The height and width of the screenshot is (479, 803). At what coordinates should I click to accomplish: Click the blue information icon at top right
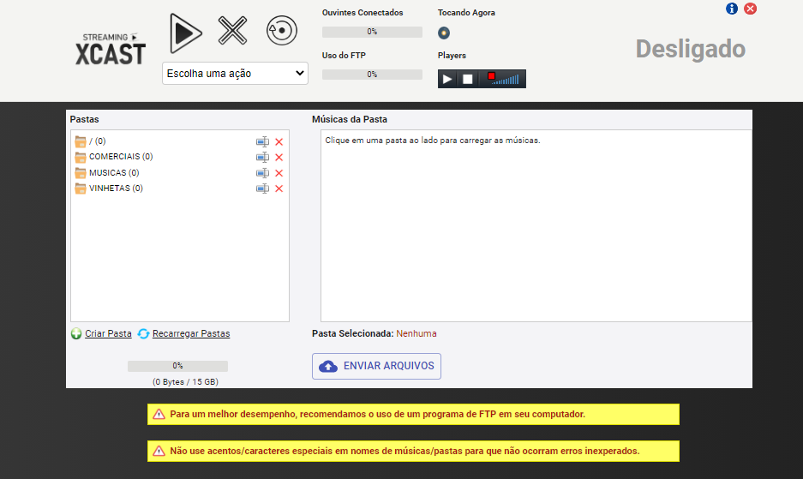pos(732,9)
